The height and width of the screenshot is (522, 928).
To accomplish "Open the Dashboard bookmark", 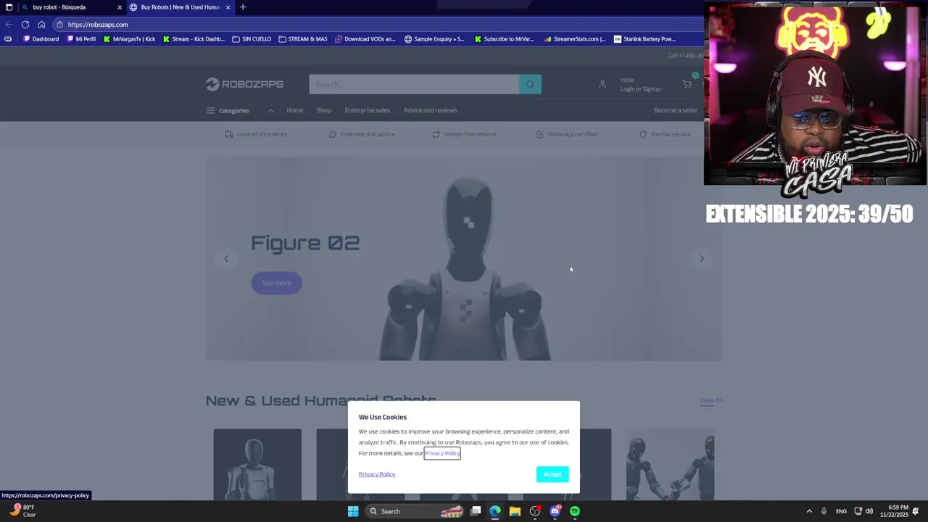I will click(41, 39).
